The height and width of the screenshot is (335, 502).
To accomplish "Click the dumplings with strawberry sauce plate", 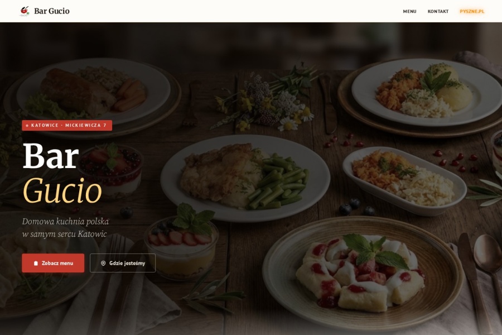I will (363, 273).
